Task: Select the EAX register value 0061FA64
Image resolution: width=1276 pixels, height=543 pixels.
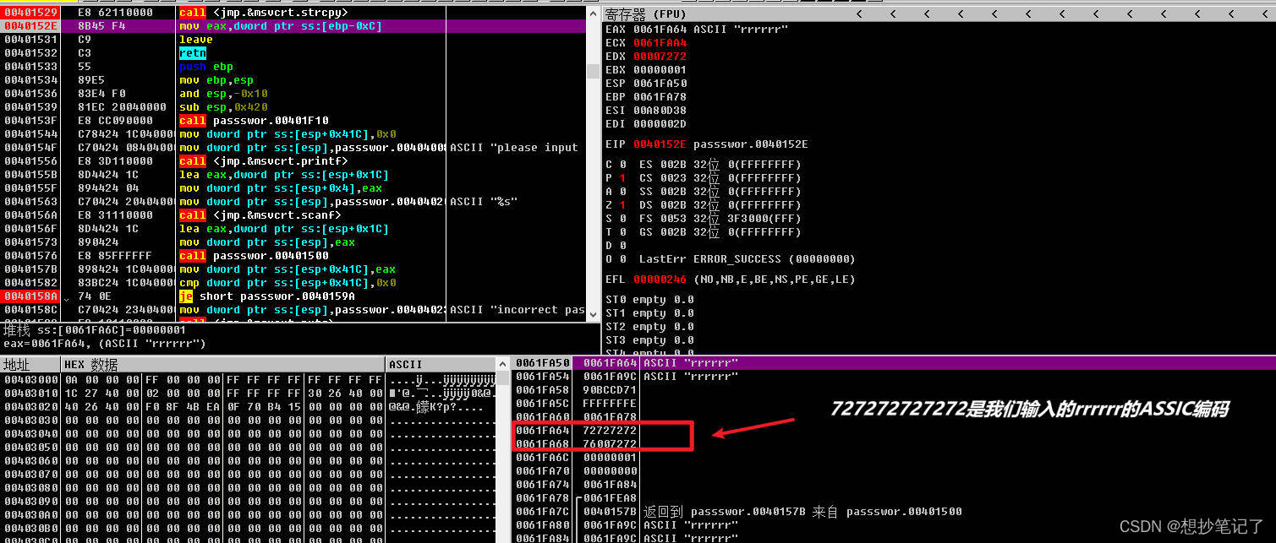Action: 660,30
